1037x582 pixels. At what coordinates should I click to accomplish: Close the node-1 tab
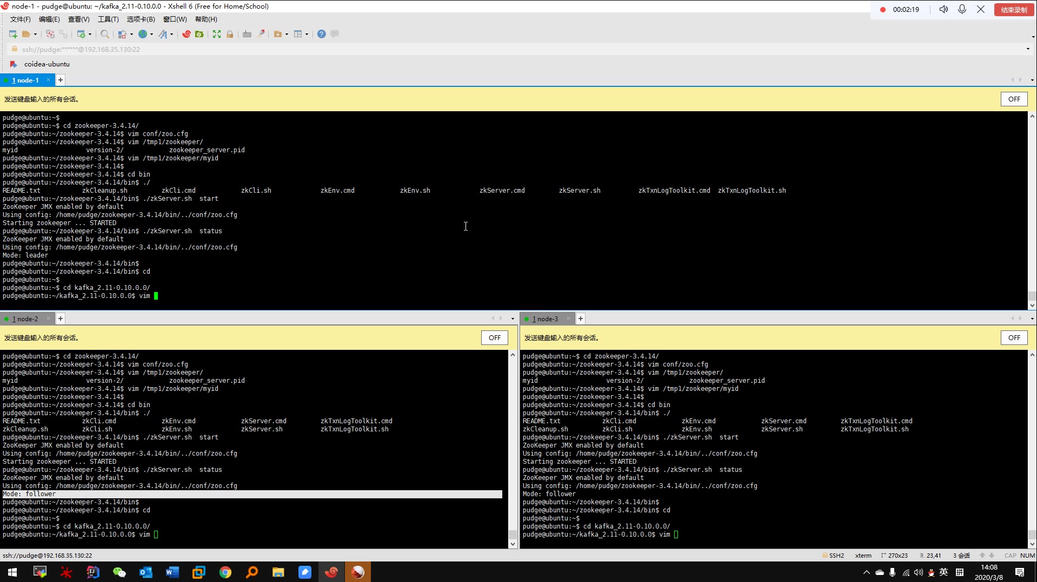tap(48, 80)
